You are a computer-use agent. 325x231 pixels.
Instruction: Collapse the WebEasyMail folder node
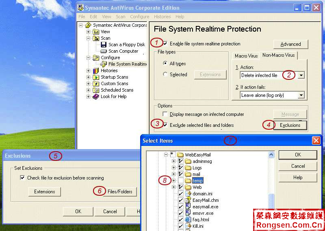point(166,154)
